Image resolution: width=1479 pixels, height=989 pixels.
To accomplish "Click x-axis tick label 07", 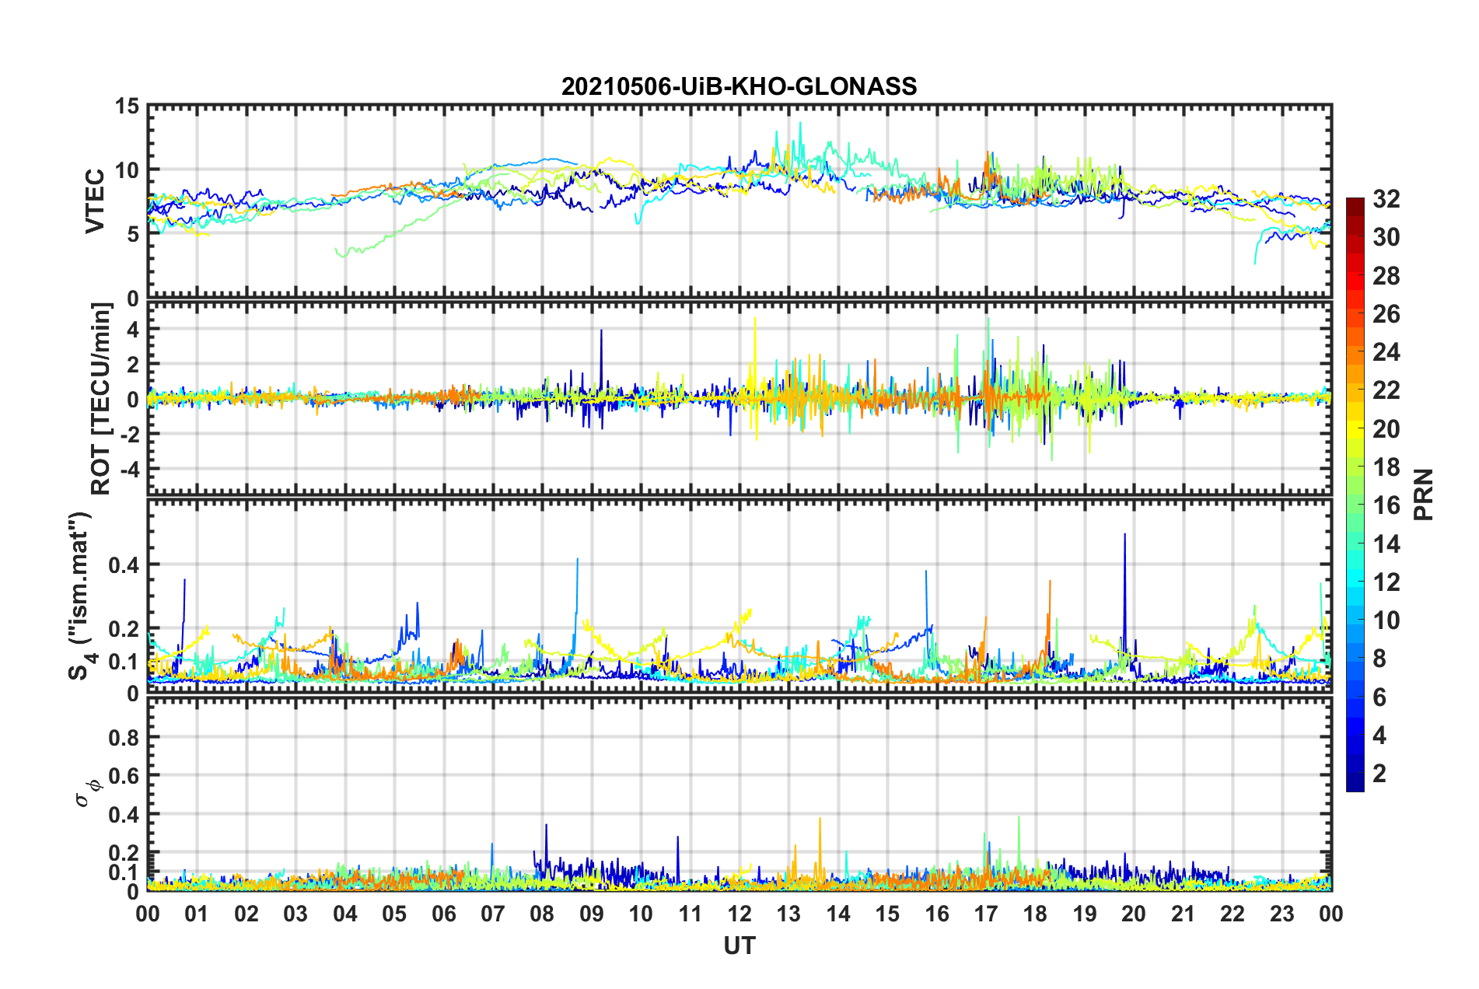I will point(493,914).
